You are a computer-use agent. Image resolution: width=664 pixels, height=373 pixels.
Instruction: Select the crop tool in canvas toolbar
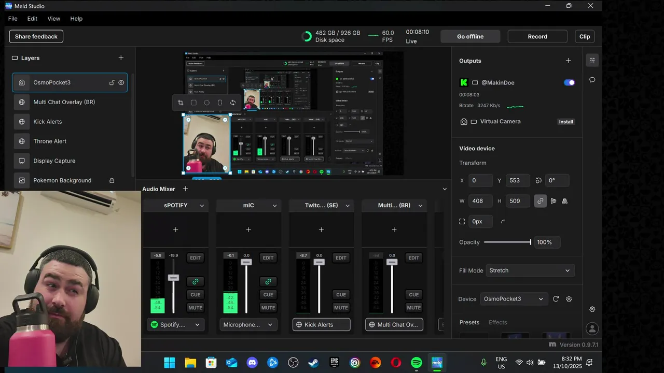click(x=181, y=103)
